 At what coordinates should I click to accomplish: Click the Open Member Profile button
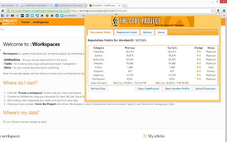(177, 89)
